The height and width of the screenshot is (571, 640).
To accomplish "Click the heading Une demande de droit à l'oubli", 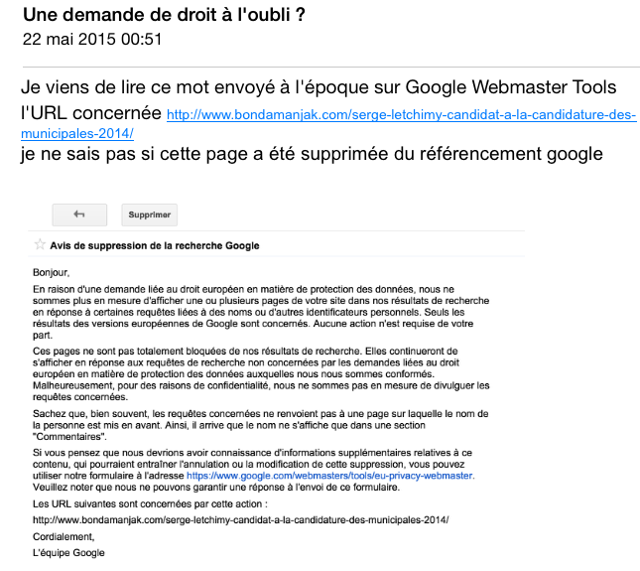I will click(x=164, y=15).
